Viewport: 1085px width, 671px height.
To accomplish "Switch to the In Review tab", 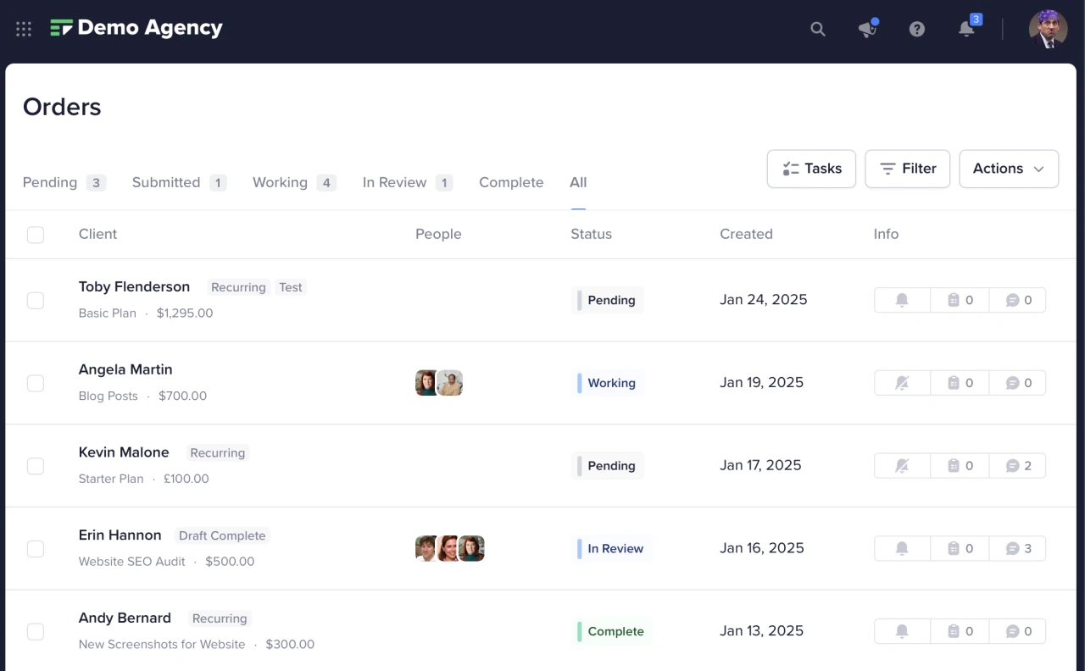I will [407, 182].
